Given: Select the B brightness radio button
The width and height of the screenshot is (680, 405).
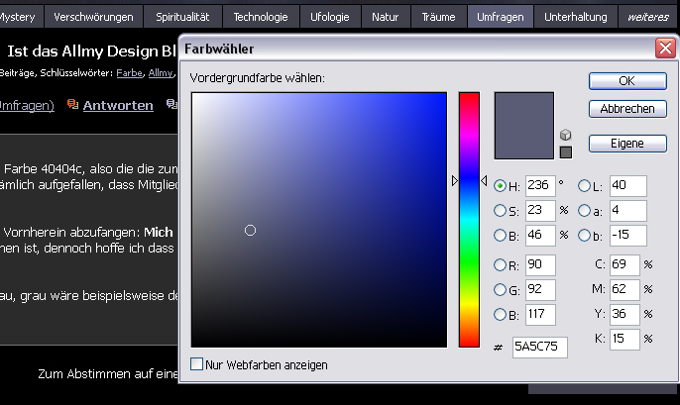Looking at the screenshot, I should pos(500,236).
